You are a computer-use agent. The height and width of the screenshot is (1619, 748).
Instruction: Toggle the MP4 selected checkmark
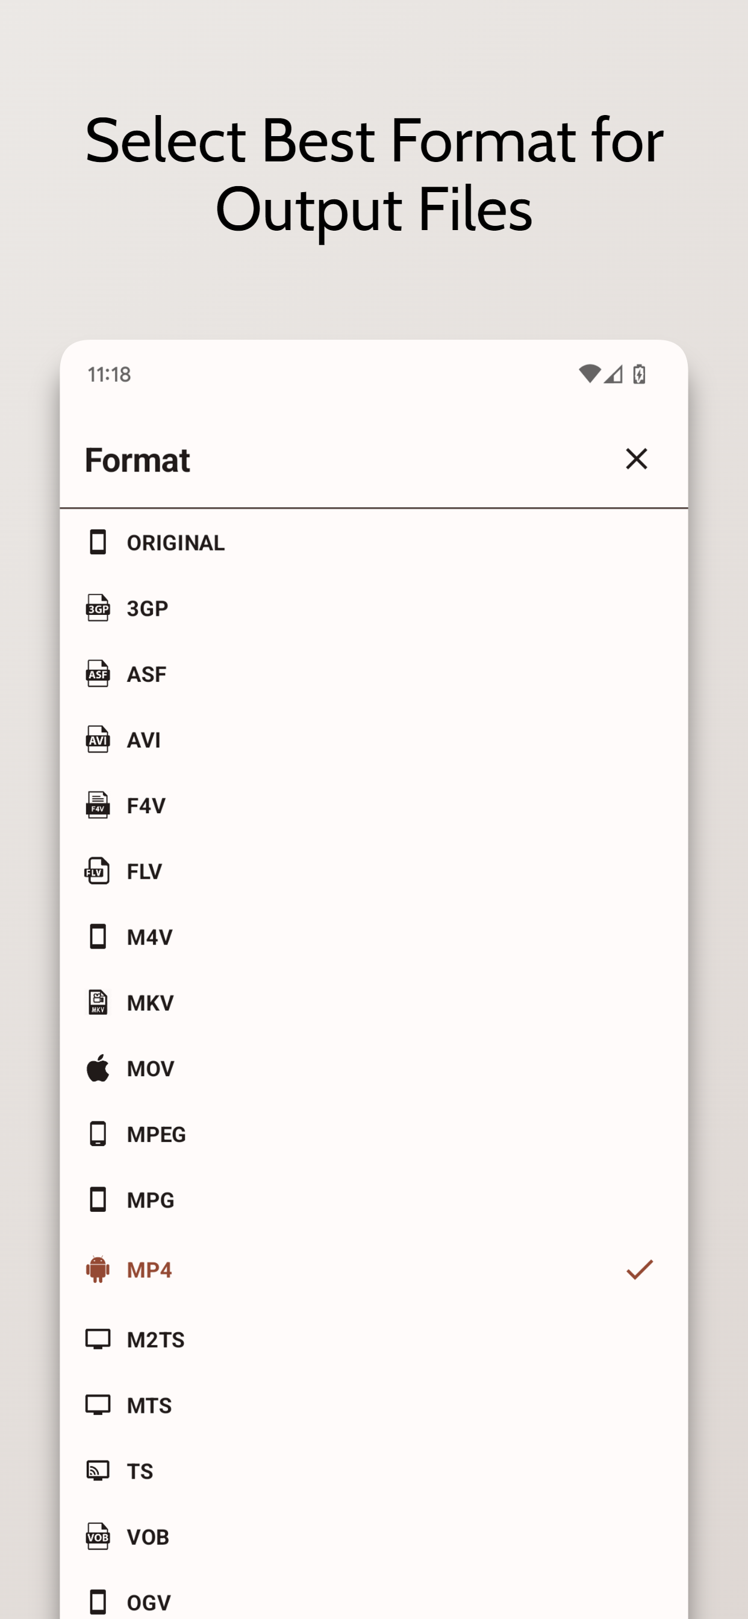(639, 1270)
